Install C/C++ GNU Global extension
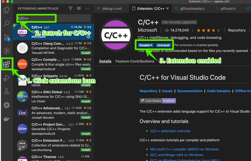Image resolution: width=251 pixels, height=161 pixels. point(86,101)
